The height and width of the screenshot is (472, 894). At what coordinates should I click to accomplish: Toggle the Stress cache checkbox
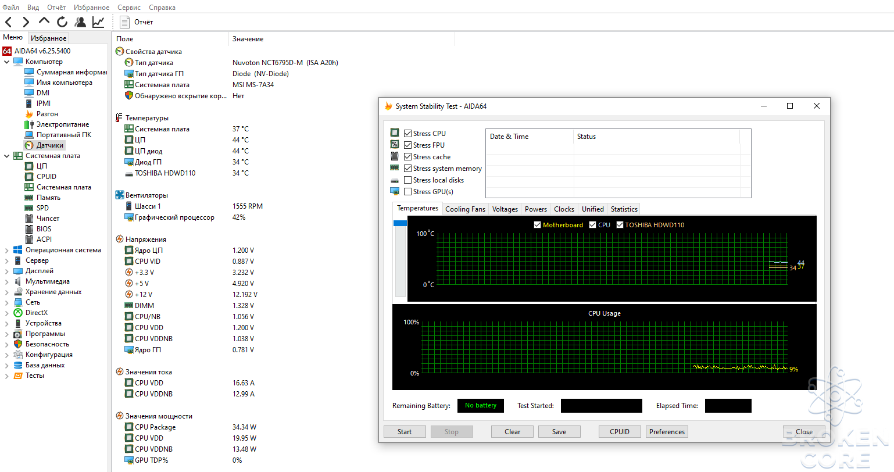coord(408,157)
